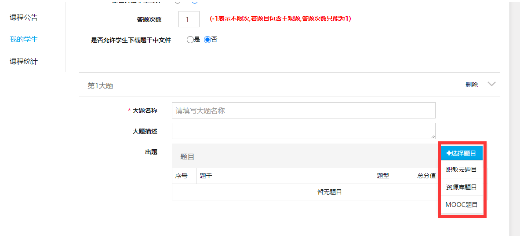Viewport: 520px width, 236px height.
Task: Choose 资源库题目 from the dropdown
Action: [x=462, y=187]
